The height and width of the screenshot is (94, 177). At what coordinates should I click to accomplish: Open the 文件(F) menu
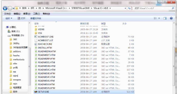[7, 14]
